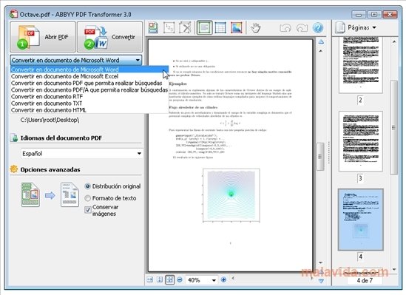Zoom in with the plus icon
This screenshot has width=406, height=295.
point(224,279)
